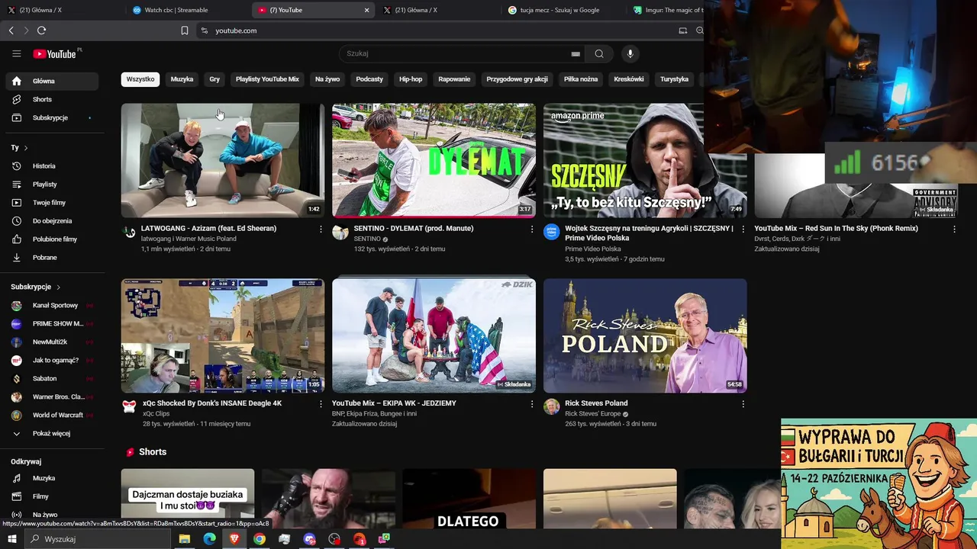Click the YouTube logo
Viewport: 977px width, 549px height.
click(54, 54)
